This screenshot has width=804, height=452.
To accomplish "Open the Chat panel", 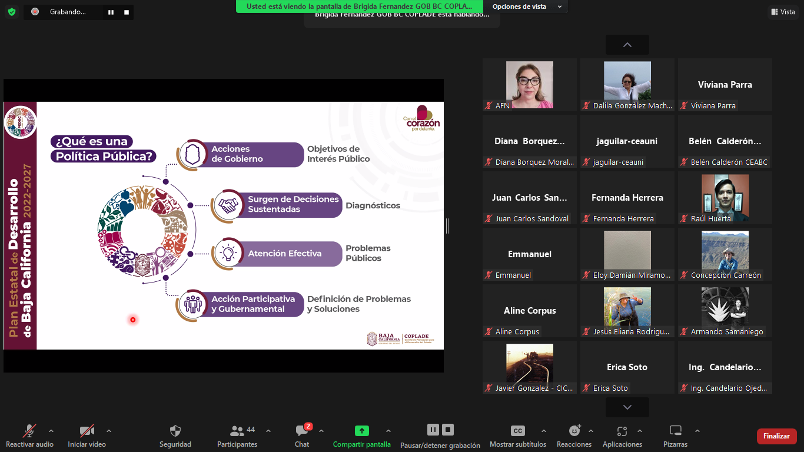I will coord(302,431).
